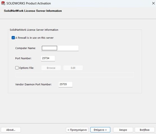The height and width of the screenshot is (134, 156).
Task: Enable the Options File checkbox
Action: (17, 68)
